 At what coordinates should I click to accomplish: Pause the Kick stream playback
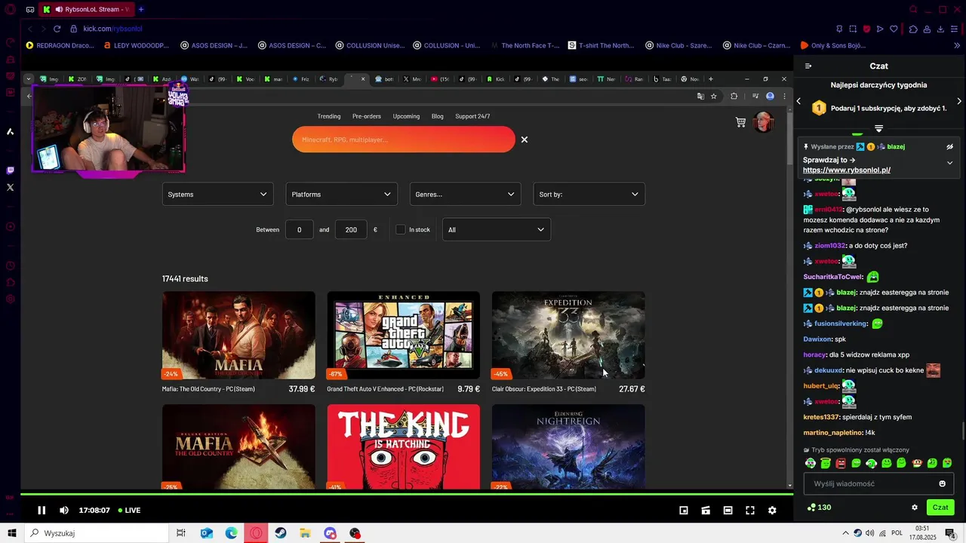(42, 511)
